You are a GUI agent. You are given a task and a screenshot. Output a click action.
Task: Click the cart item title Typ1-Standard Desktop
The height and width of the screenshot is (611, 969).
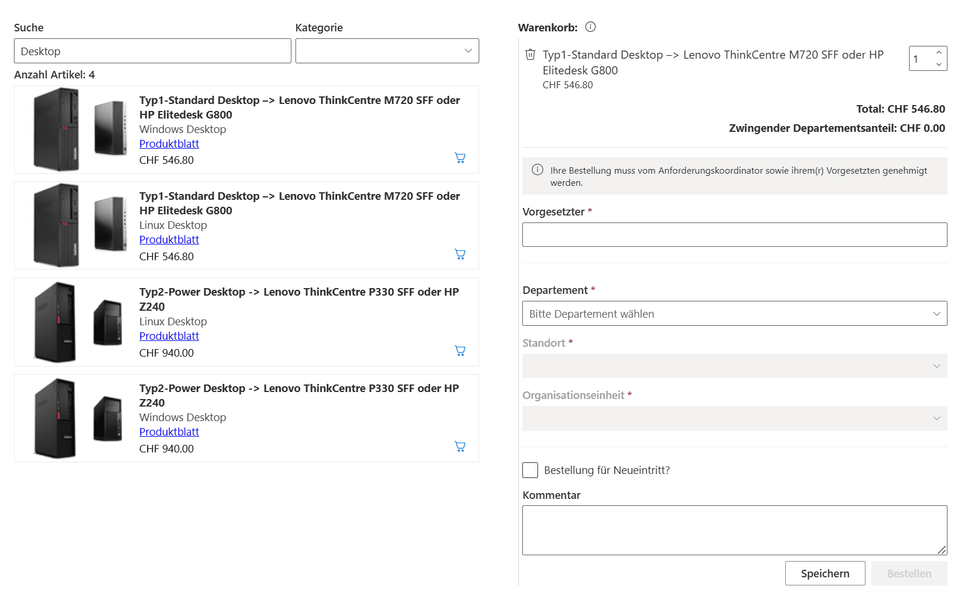point(713,63)
